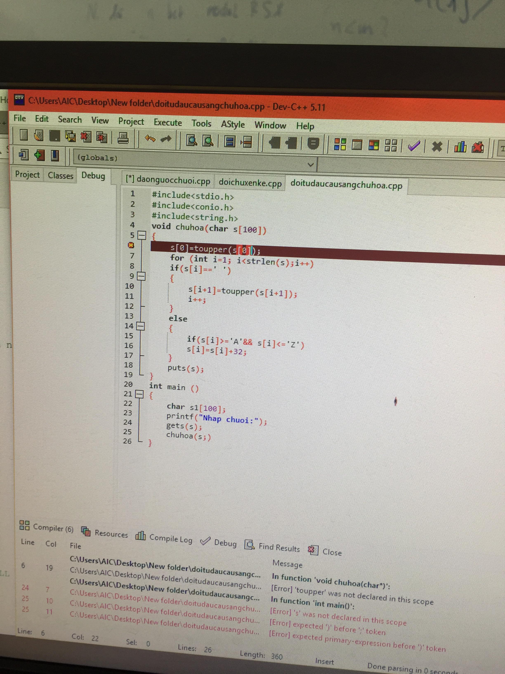Switch to the doichuxenke.cpp tab
This screenshot has width=505, height=674.
(250, 183)
